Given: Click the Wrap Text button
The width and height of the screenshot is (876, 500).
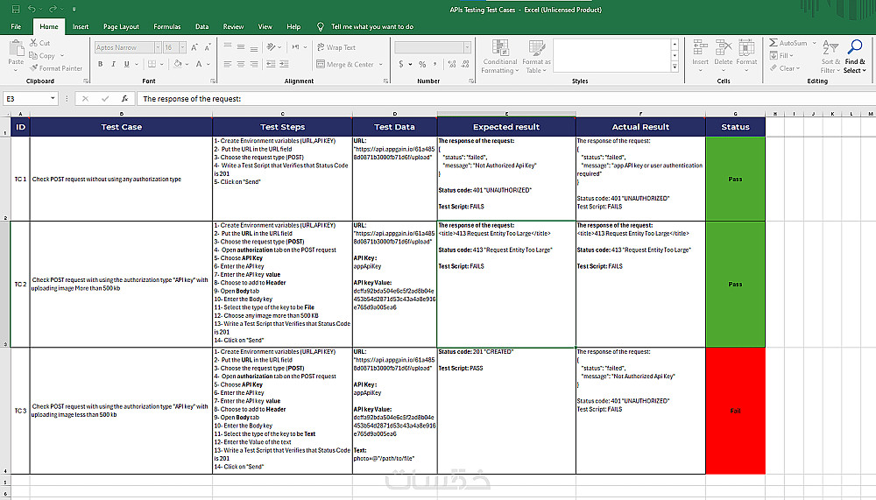Looking at the screenshot, I should tap(336, 47).
